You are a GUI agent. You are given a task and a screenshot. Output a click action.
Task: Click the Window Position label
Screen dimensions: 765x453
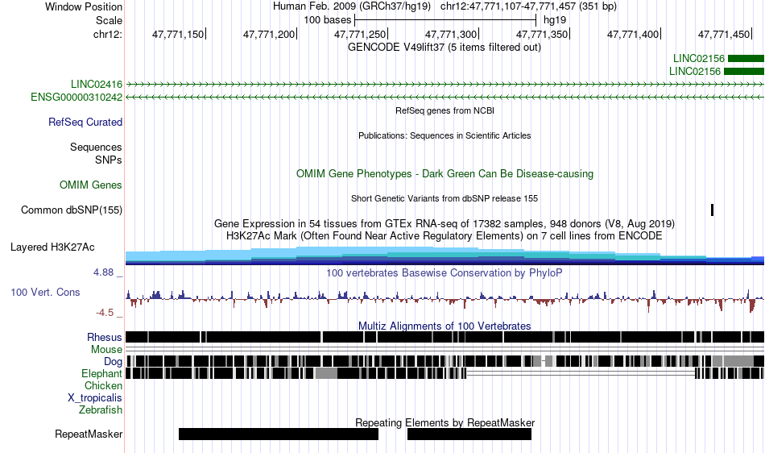coord(84,6)
